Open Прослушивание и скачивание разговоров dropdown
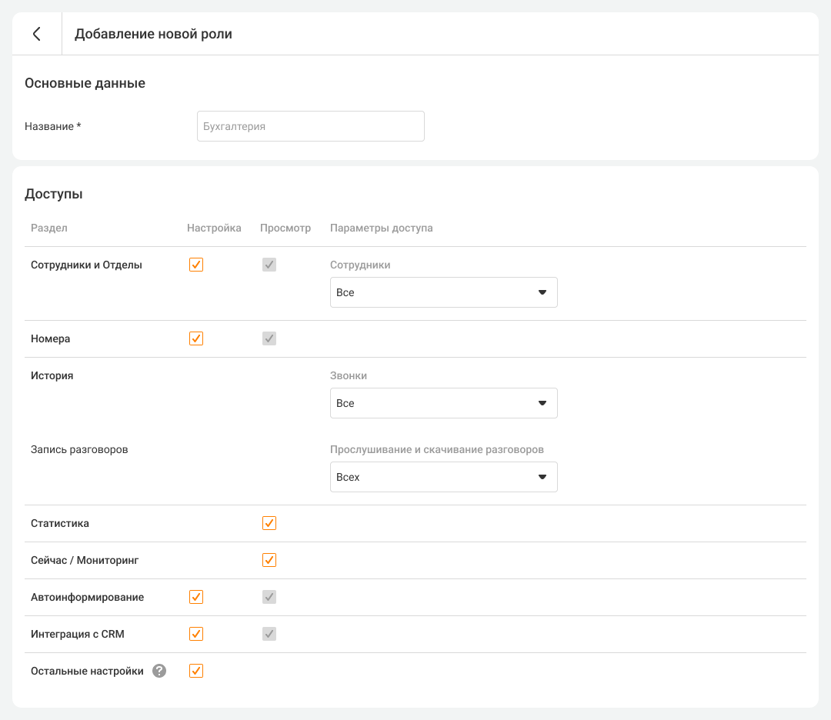Image resolution: width=831 pixels, height=720 pixels. click(443, 477)
